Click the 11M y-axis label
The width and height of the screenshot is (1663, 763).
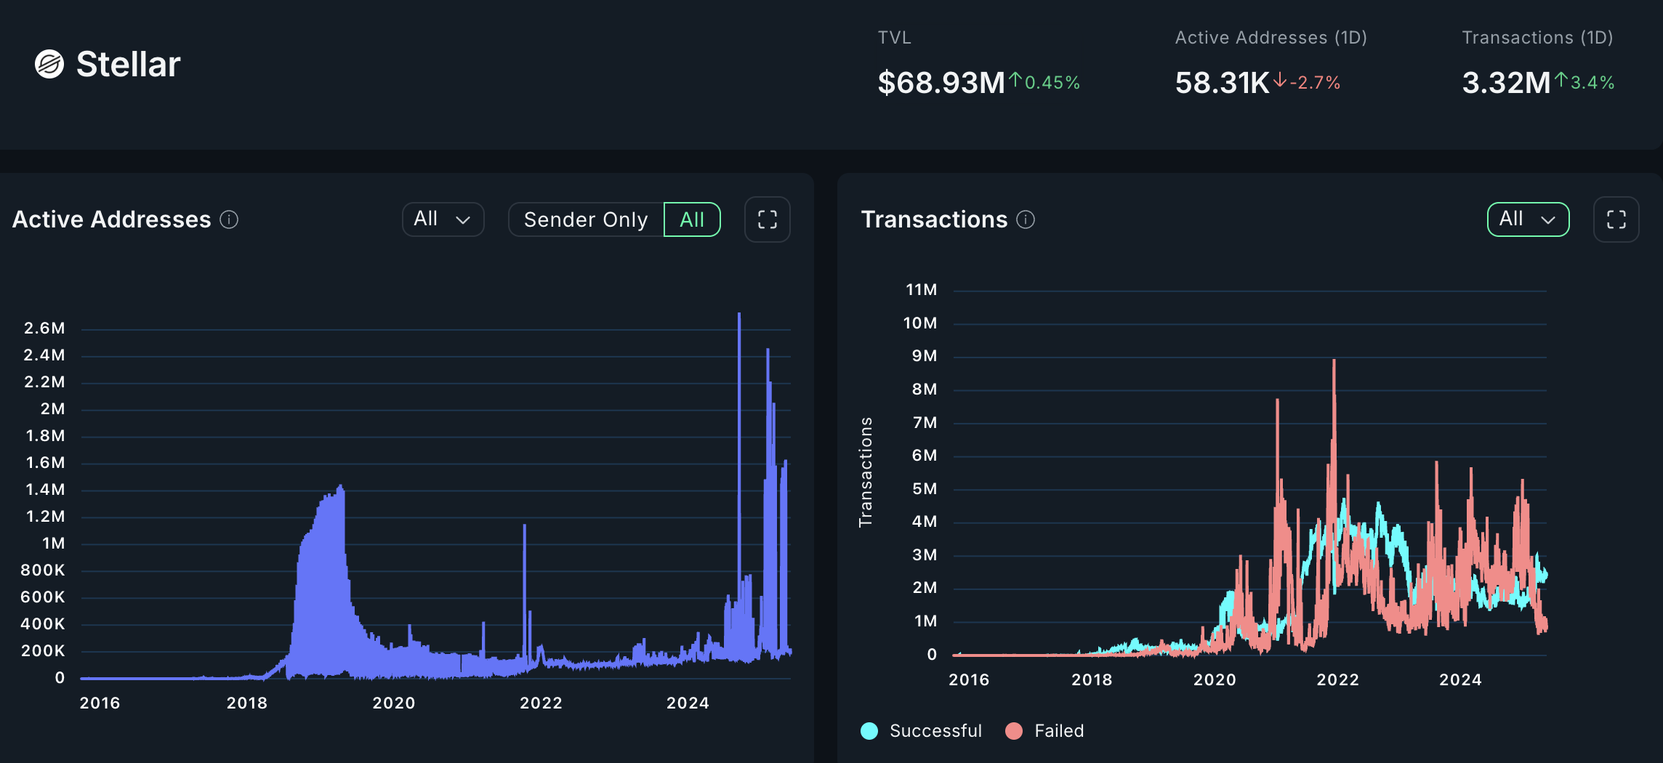(x=921, y=290)
